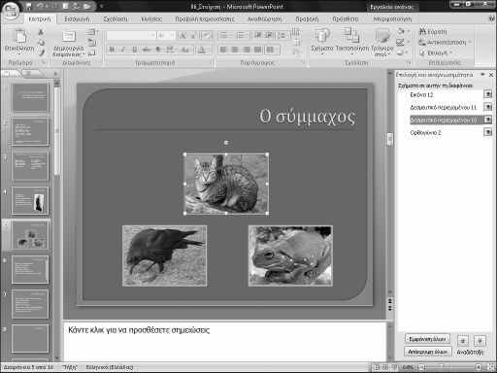Viewport: 497px width, 373px height.
Task: Click the zoom out minus button
Action: (421, 367)
